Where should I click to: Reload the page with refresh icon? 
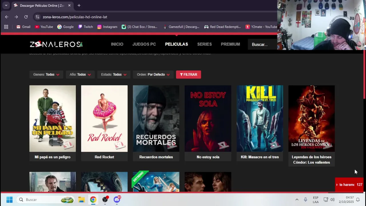[26, 17]
